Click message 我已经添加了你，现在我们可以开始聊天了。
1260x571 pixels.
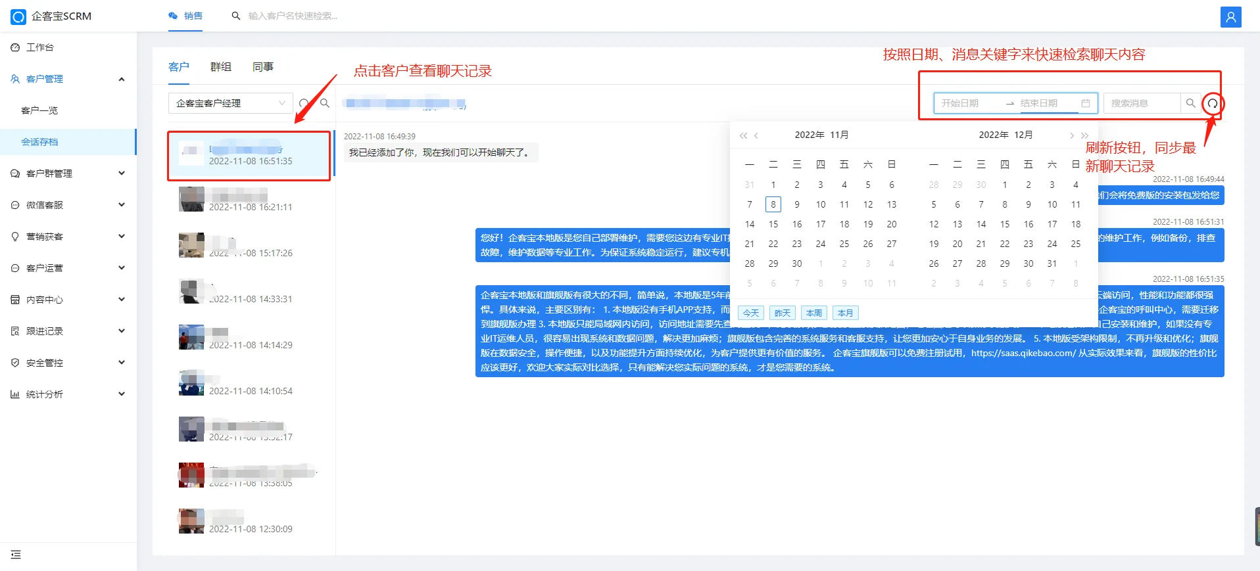440,152
